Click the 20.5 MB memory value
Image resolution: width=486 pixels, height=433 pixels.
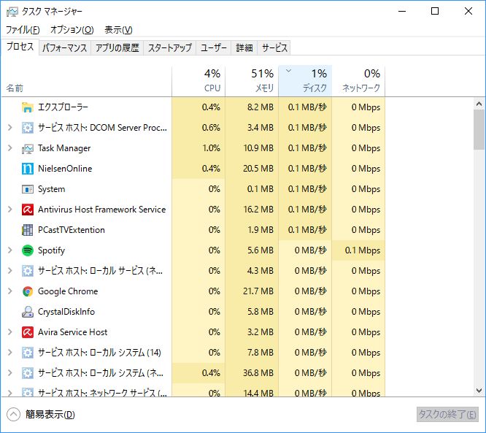[258, 169]
